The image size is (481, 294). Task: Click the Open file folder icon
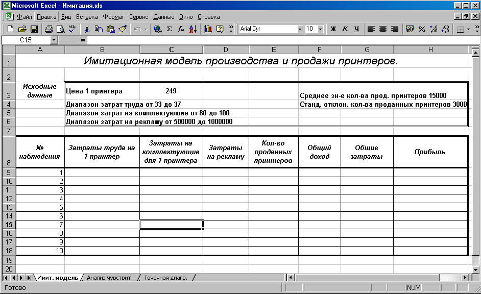coord(22,29)
